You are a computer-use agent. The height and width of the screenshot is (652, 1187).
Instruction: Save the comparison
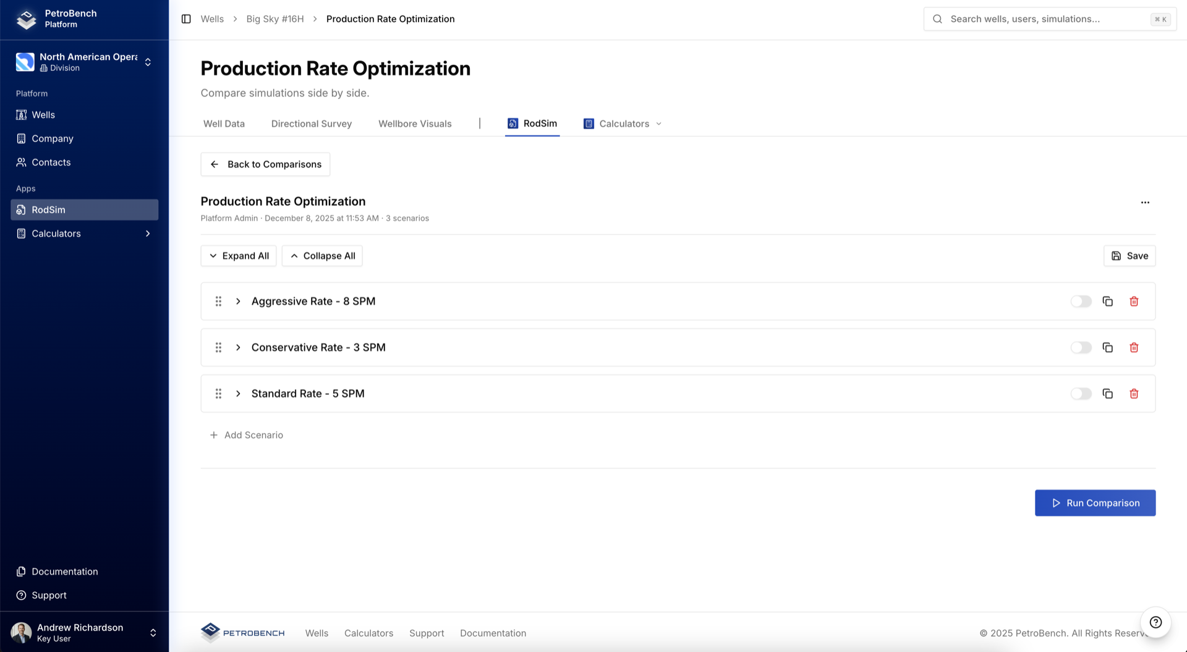coord(1130,256)
